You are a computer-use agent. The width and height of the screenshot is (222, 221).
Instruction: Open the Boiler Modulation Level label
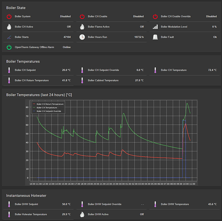click(x=174, y=27)
